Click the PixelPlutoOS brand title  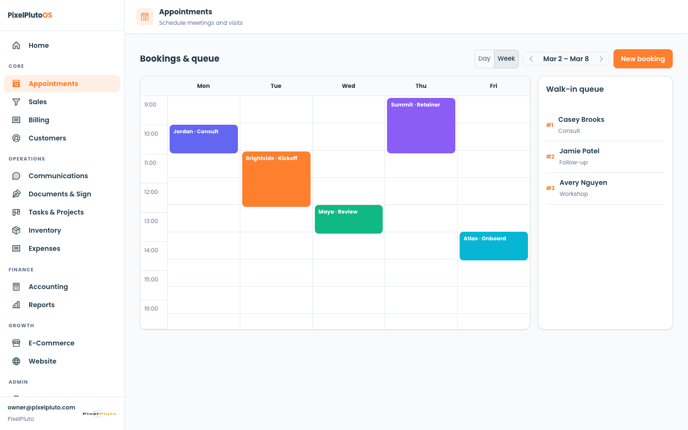coord(30,15)
